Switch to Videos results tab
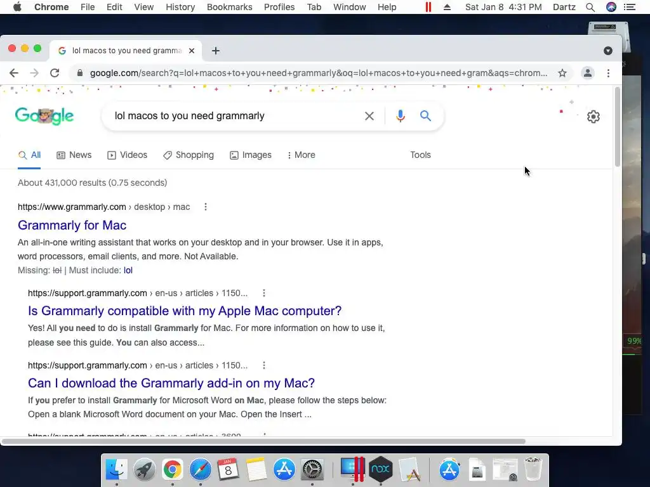This screenshot has height=487, width=650. 127,155
